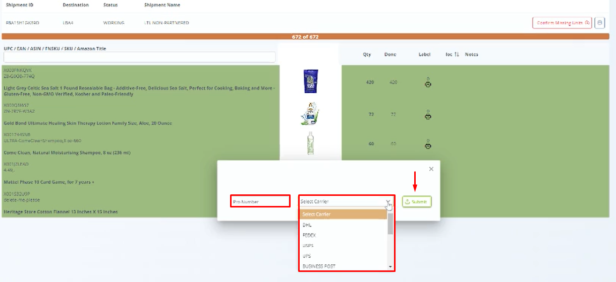Print label for Come Clean shampoo row
The width and height of the screenshot is (616, 282).
click(428, 146)
